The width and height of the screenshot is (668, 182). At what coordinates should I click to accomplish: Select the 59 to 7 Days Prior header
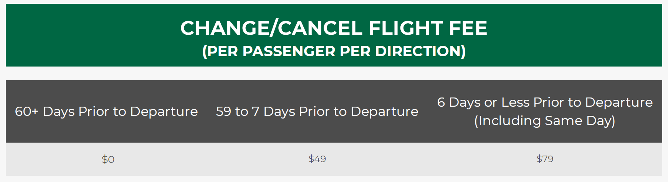click(317, 111)
